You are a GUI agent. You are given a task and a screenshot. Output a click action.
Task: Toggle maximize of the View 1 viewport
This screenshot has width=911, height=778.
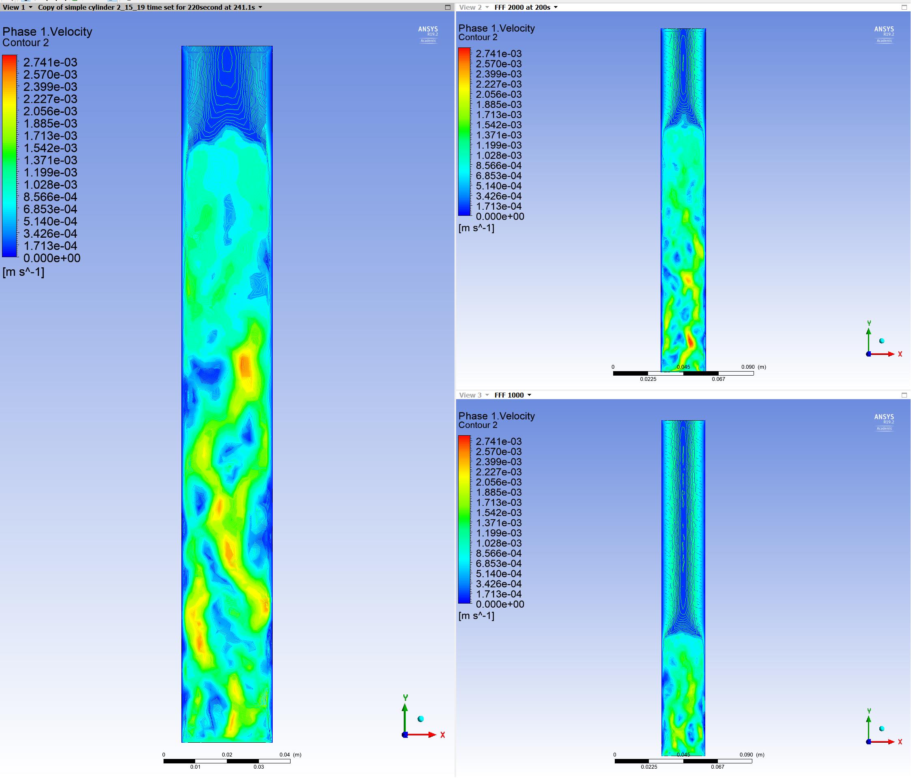448,7
